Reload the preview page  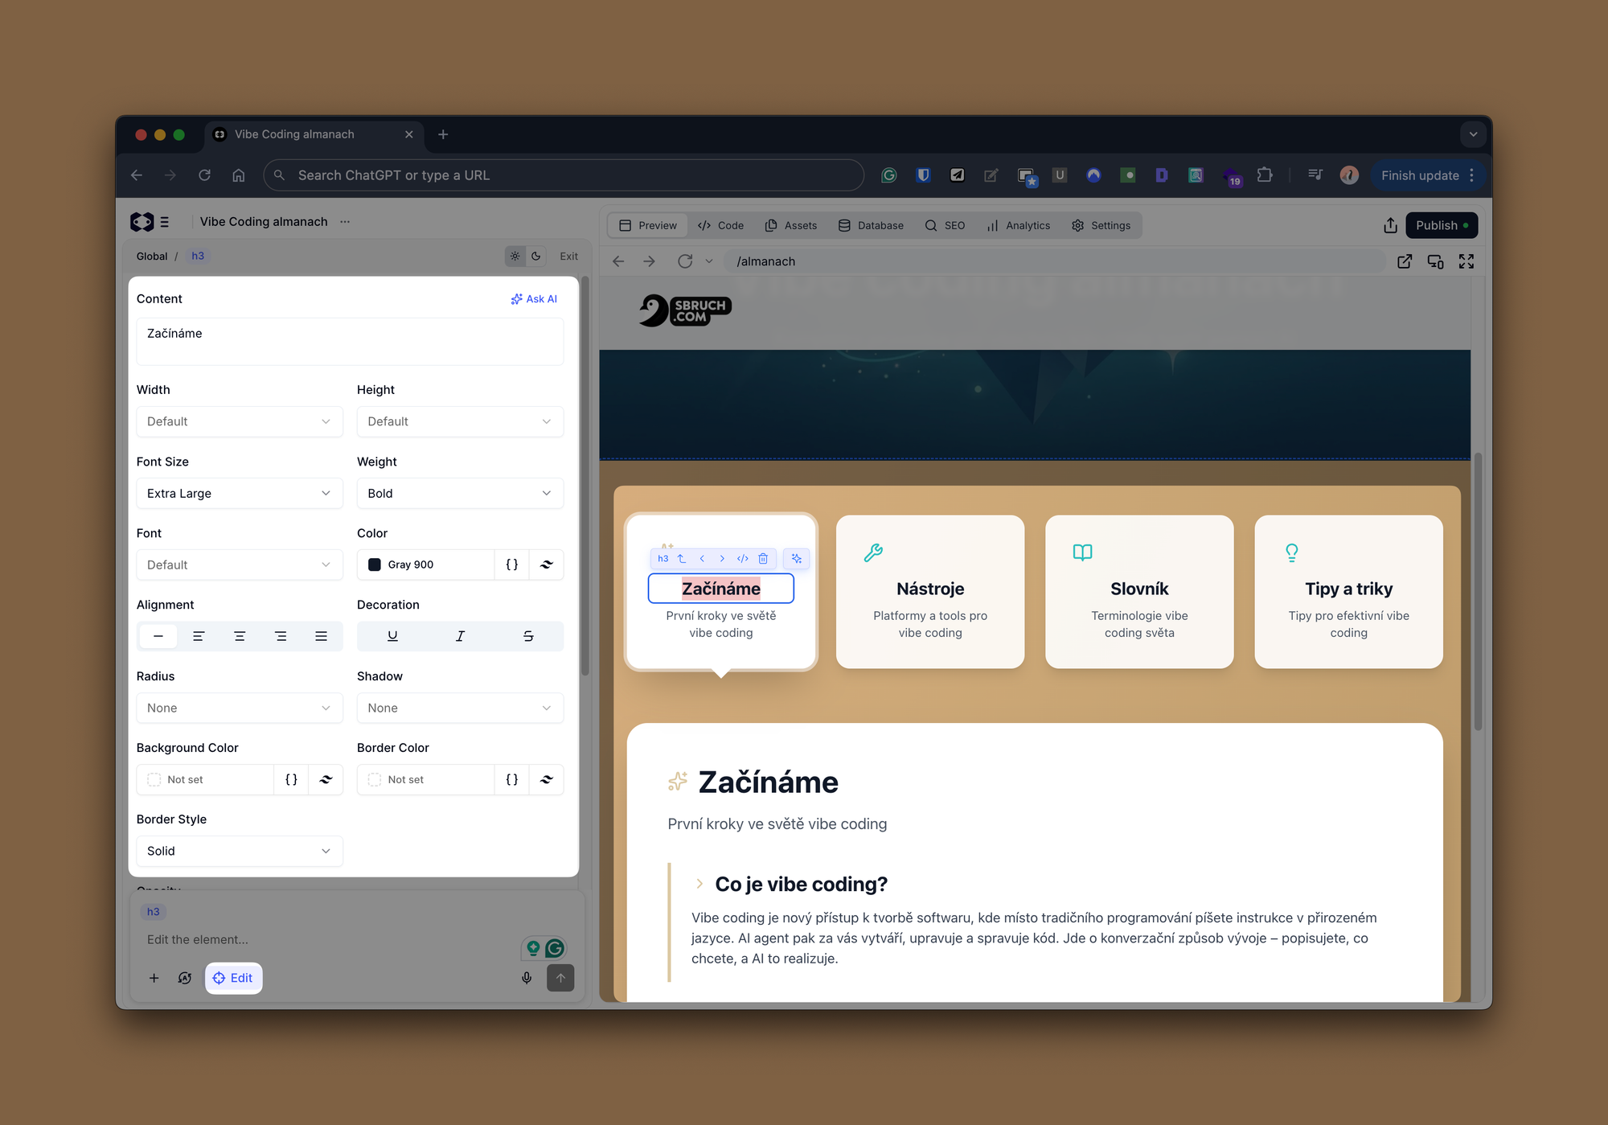(685, 261)
